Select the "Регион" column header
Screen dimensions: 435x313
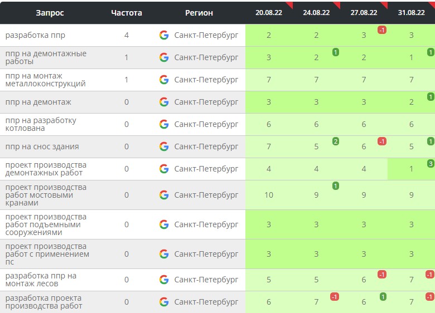199,13
